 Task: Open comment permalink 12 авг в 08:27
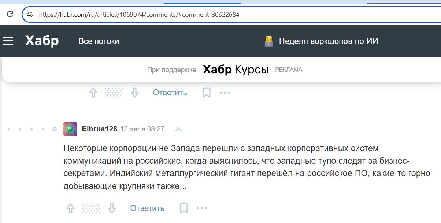click(x=142, y=129)
